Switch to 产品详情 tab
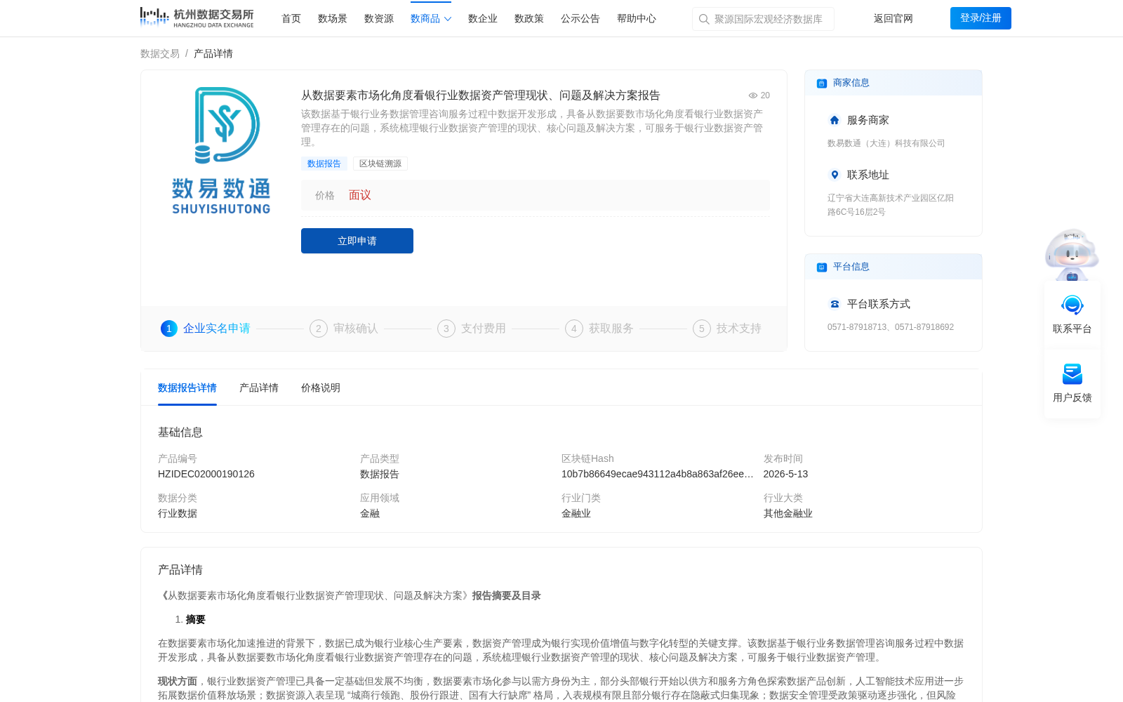Screen dimensions: 1123x702 [259, 388]
